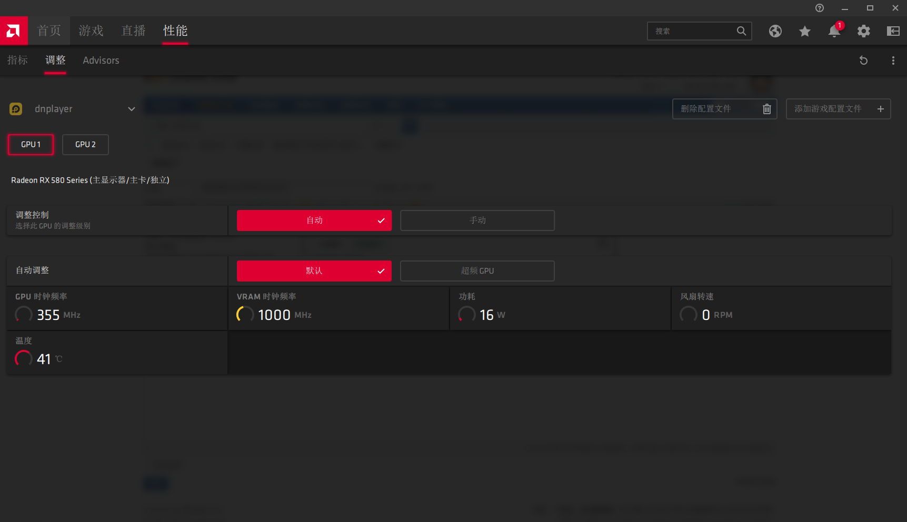
Task: Click the AMD logo home icon
Action: pos(14,31)
